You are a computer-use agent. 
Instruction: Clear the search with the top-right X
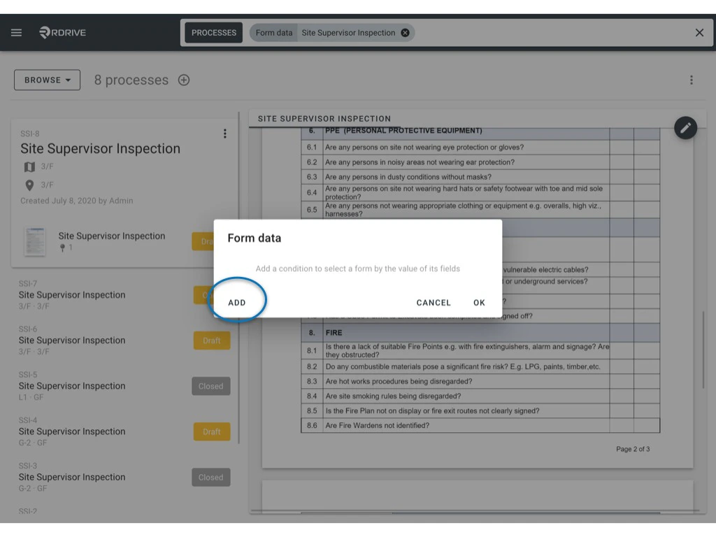click(x=699, y=32)
